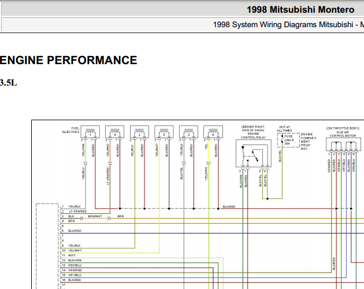Click the '1998 System Wiring Diagrams Mitsubishi' subtitle
364x289 pixels.
pos(283,25)
